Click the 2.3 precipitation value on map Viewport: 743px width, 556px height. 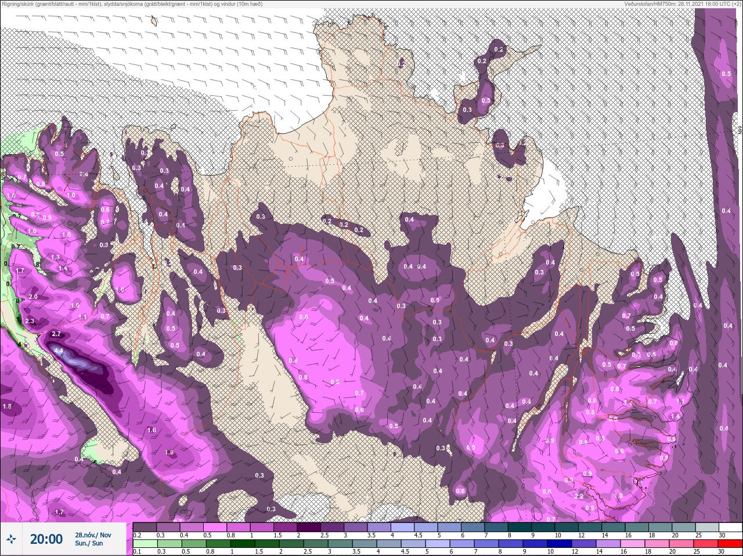tap(30, 321)
